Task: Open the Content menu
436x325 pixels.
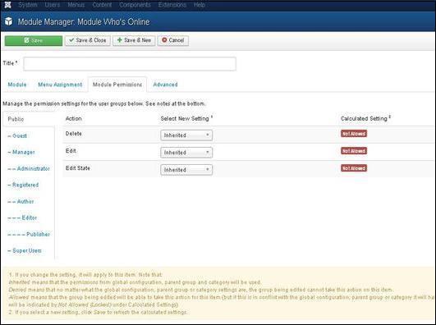Action: [x=102, y=5]
